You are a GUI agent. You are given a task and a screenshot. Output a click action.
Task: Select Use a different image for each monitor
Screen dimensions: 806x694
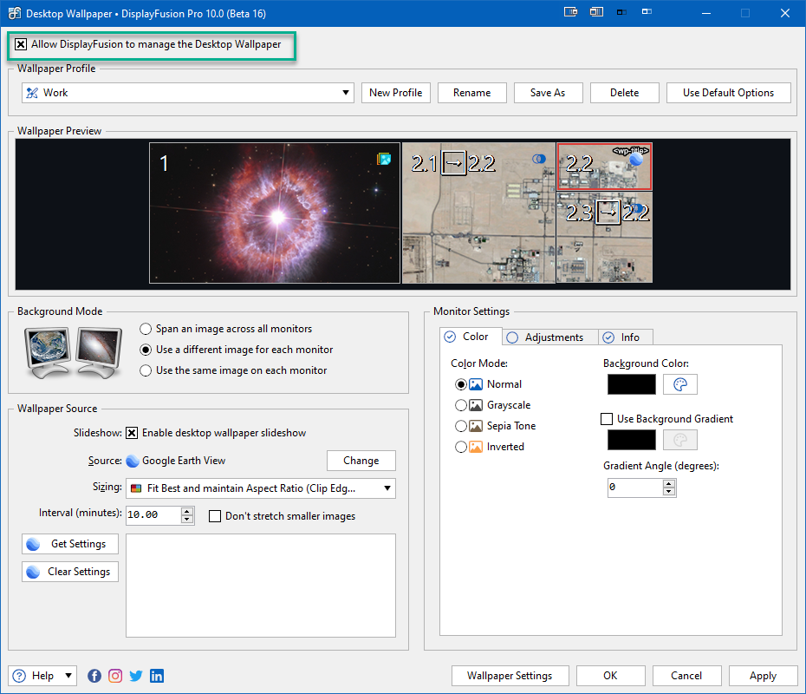coord(146,350)
